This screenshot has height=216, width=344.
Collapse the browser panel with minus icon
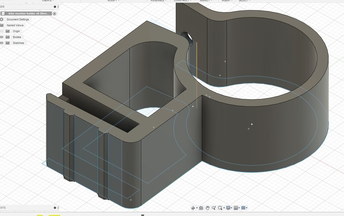point(55,7)
